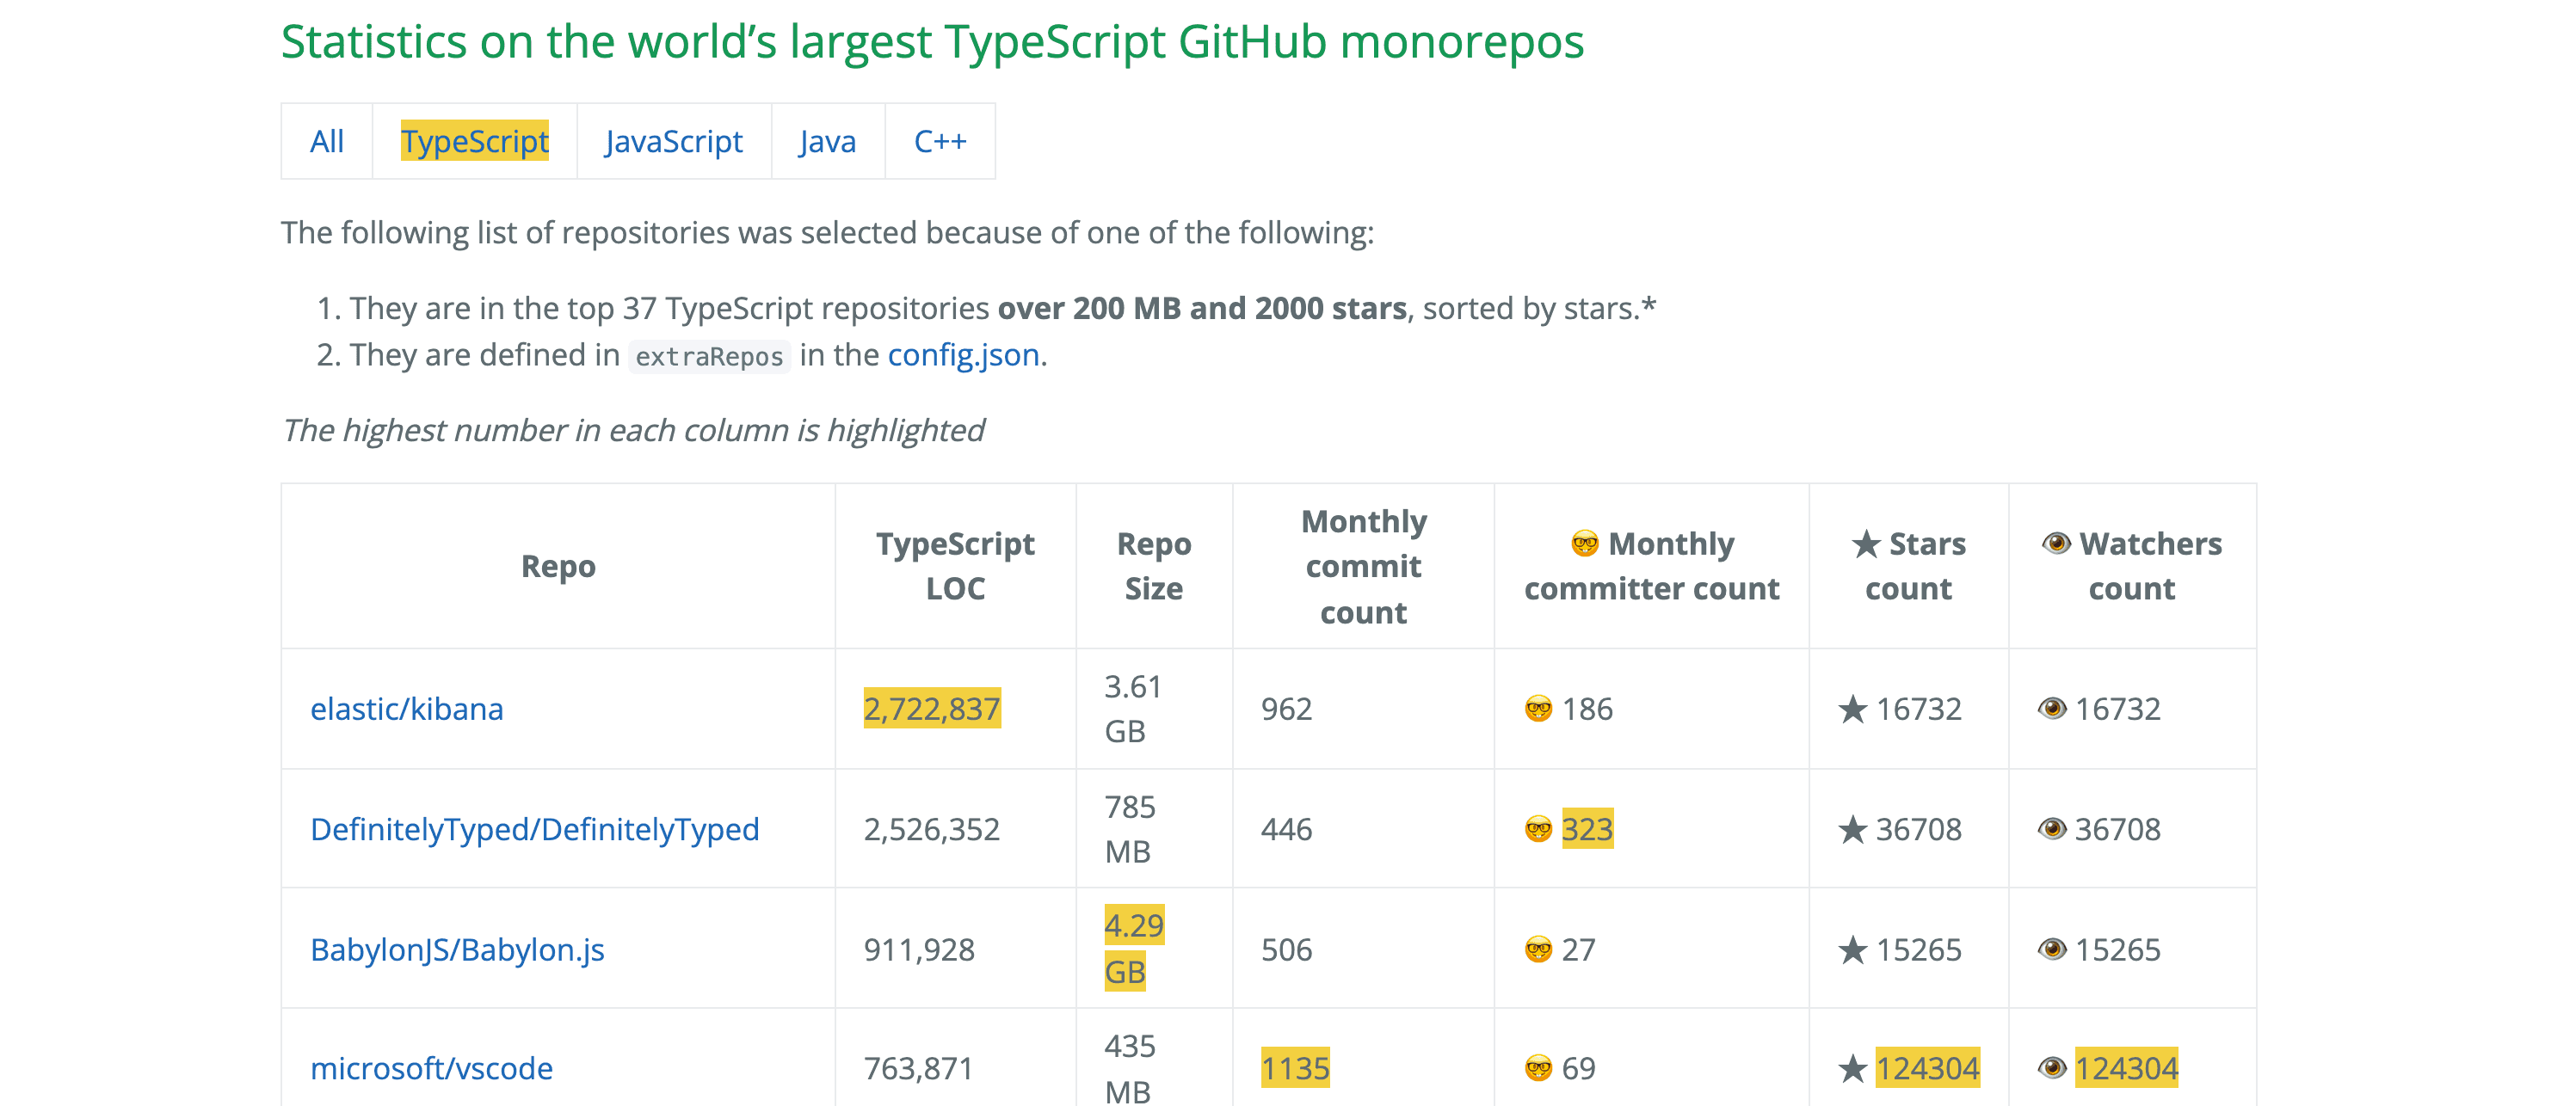This screenshot has width=2576, height=1106.
Task: Click the star icon next to 15265
Action: (1853, 949)
